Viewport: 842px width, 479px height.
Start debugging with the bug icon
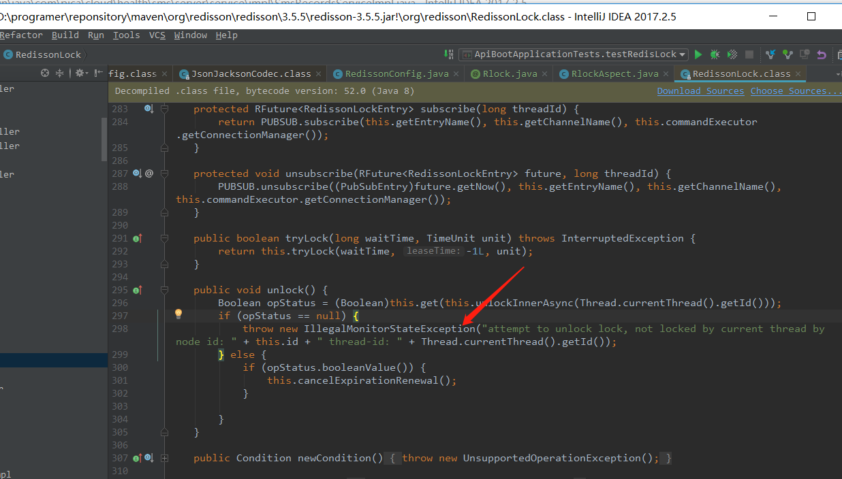715,54
